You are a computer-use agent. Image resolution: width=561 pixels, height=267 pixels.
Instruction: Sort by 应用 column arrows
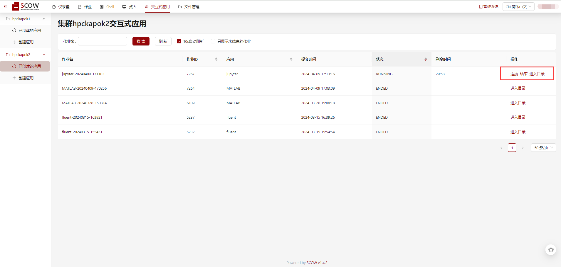[291, 59]
